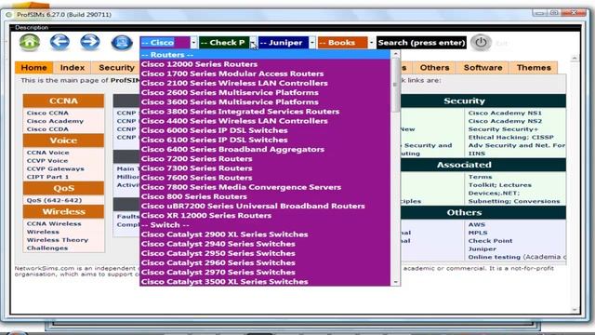This screenshot has width=595, height=335.
Task: Open the QoS (642-642) link
Action: (x=54, y=200)
